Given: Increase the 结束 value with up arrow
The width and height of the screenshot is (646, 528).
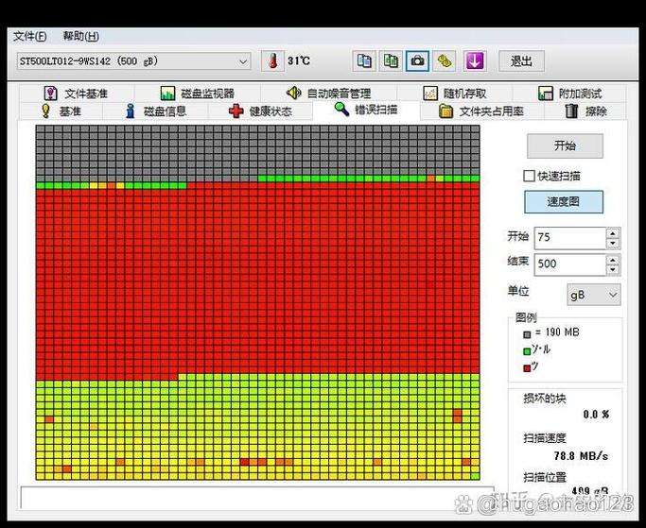Looking at the screenshot, I should point(613,260).
